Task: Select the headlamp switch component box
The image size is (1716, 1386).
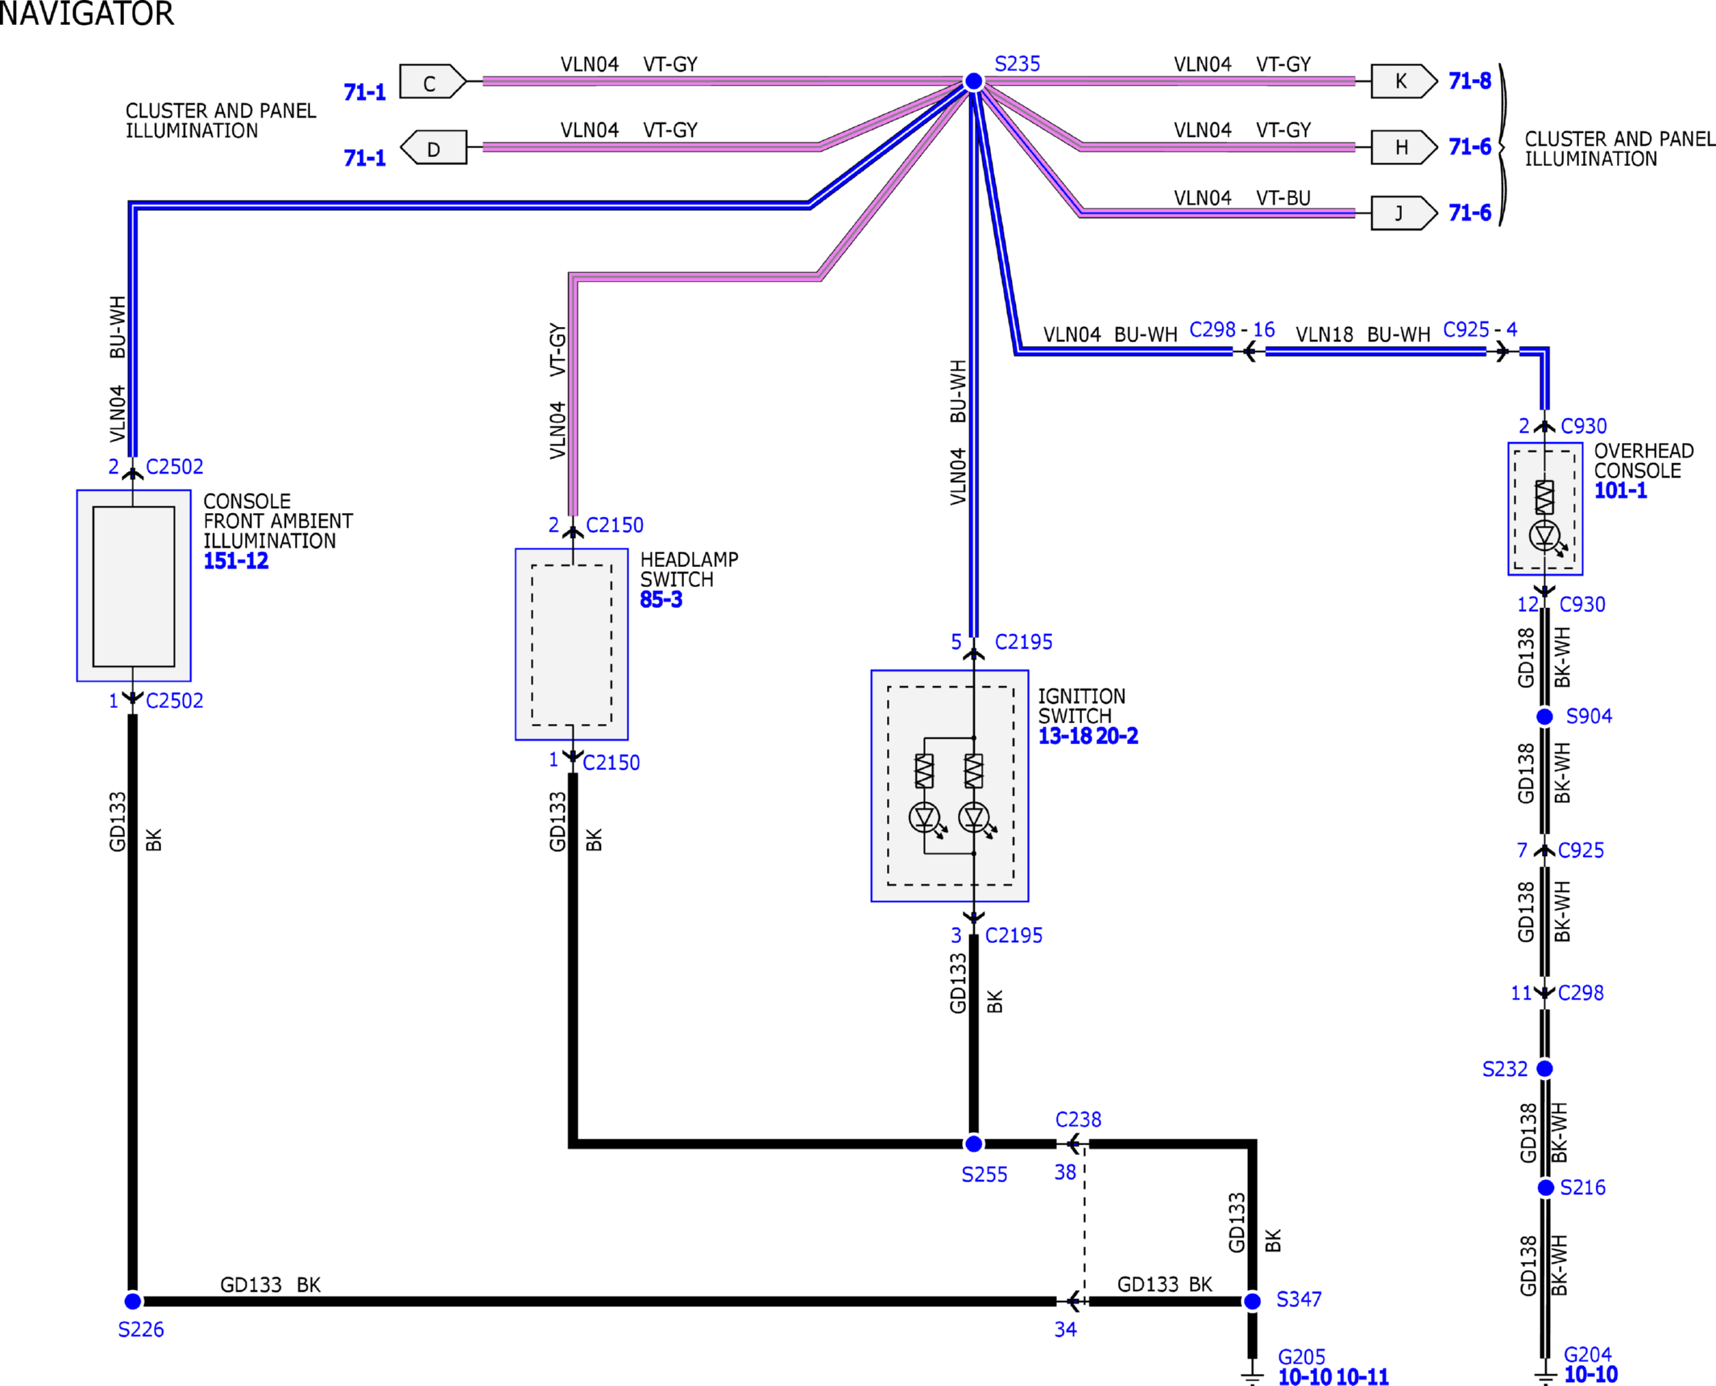Action: point(572,644)
